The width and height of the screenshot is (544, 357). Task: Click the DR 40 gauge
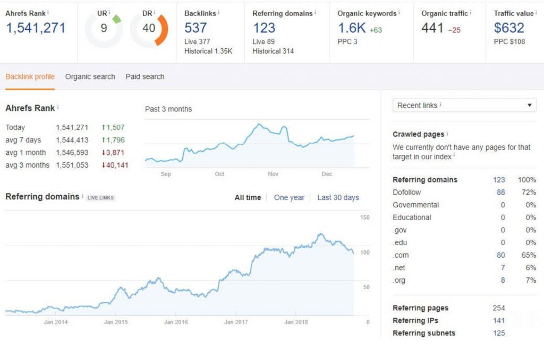coord(149,29)
